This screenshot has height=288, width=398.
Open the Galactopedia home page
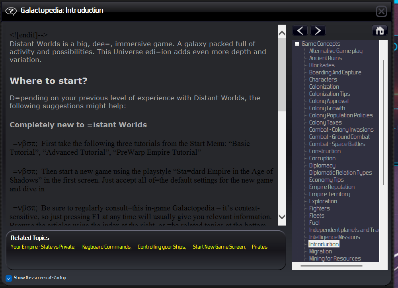pos(380,31)
